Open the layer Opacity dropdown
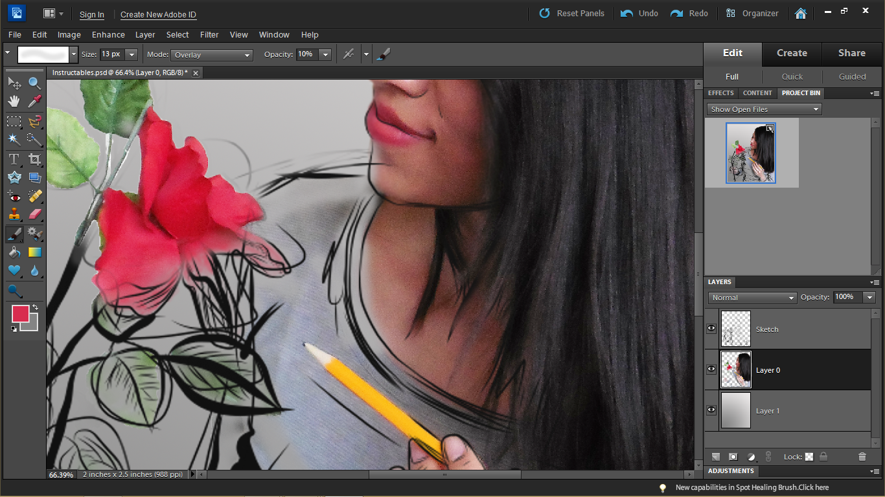Image resolution: width=885 pixels, height=497 pixels. (869, 297)
